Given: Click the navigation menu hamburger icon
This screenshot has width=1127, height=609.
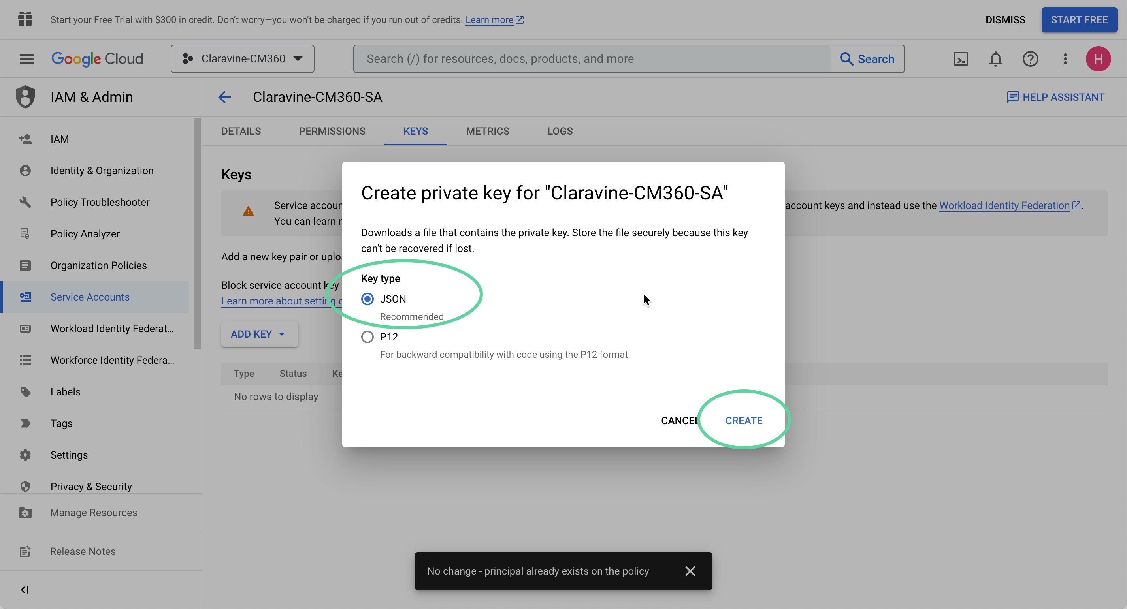Looking at the screenshot, I should coord(26,58).
